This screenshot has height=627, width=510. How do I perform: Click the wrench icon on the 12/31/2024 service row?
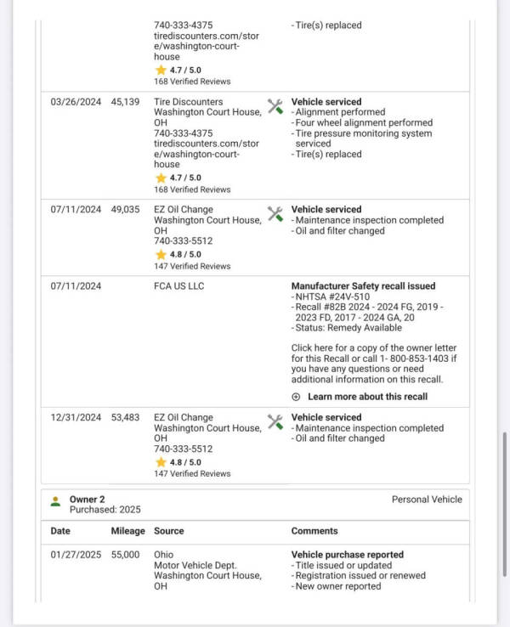pyautogui.click(x=275, y=422)
